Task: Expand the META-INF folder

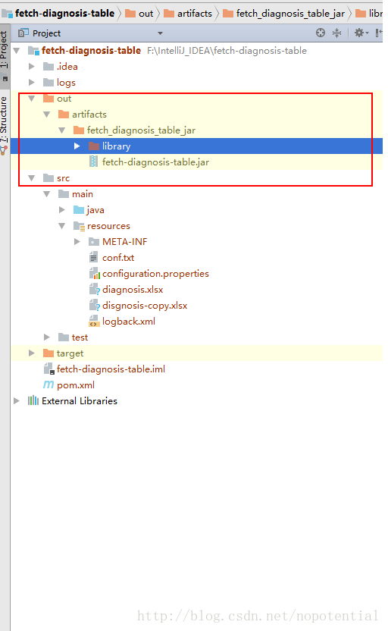Action: pyautogui.click(x=77, y=241)
